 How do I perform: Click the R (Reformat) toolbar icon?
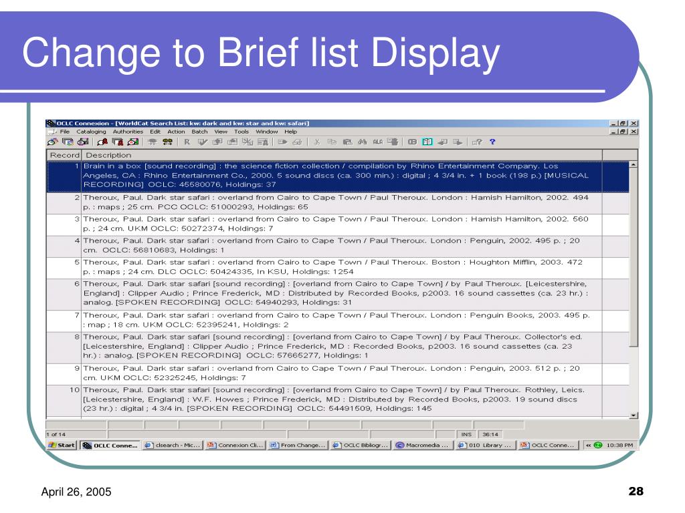point(187,142)
